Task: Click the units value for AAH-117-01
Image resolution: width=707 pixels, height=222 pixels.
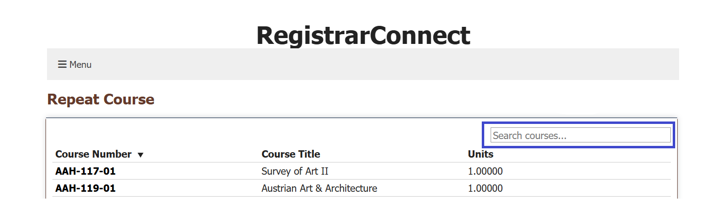Action: (485, 171)
